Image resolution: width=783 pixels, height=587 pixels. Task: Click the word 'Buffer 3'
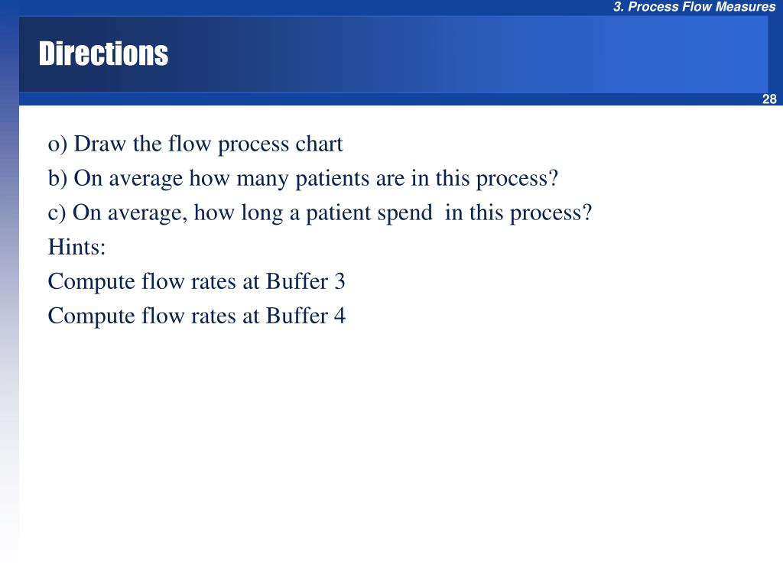click(305, 281)
